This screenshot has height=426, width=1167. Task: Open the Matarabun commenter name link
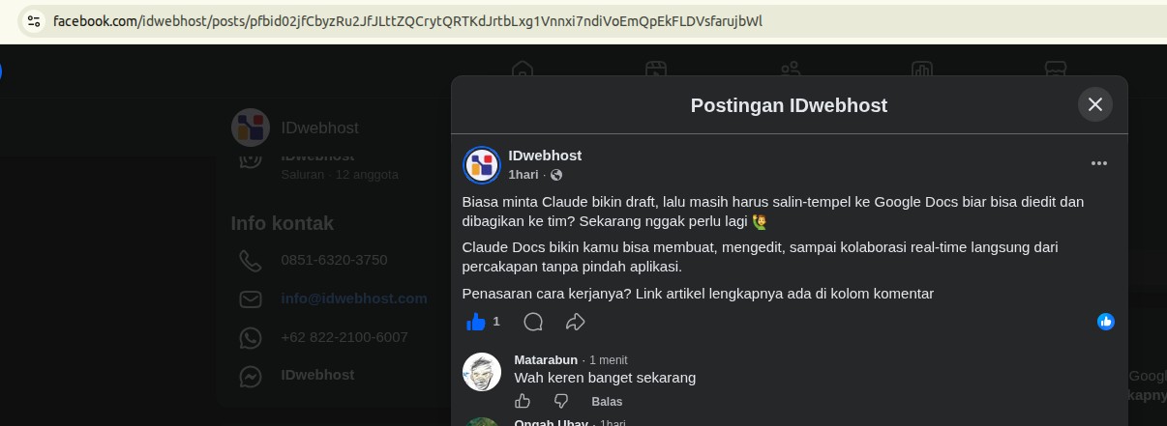[546, 359]
